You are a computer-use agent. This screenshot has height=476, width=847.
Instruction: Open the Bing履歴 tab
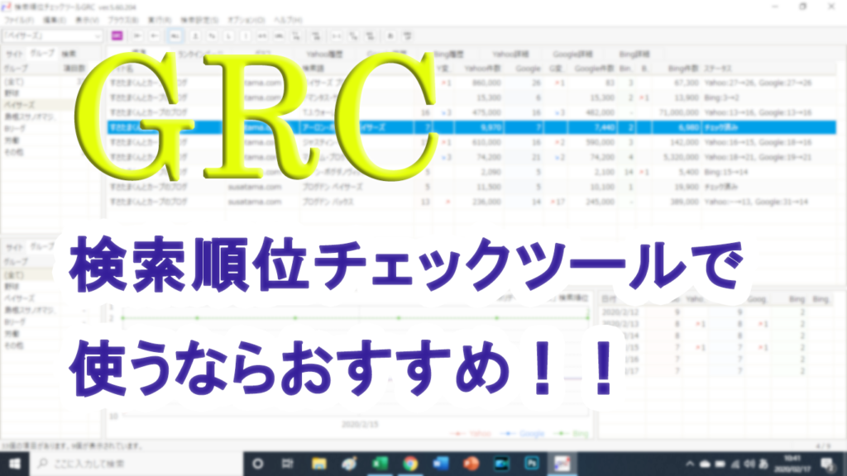pyautogui.click(x=448, y=54)
